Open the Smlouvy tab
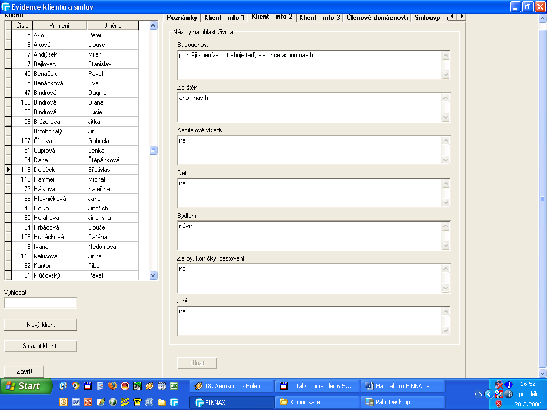This screenshot has width=547, height=410. pos(430,18)
